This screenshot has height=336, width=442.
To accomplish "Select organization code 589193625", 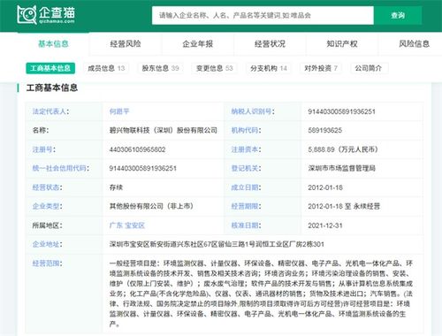I will tap(325, 131).
